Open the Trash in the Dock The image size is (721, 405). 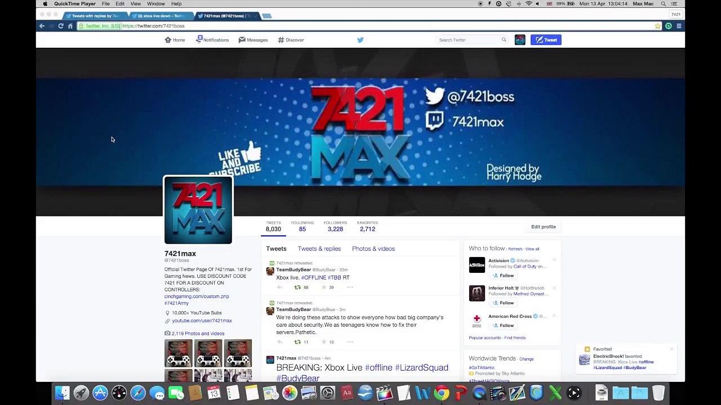658,393
